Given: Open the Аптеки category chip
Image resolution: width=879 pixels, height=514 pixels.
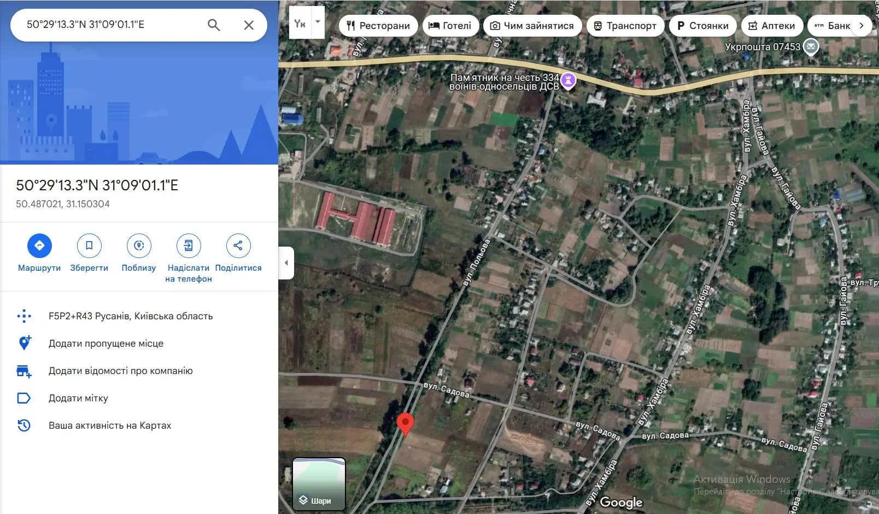Looking at the screenshot, I should click(772, 25).
